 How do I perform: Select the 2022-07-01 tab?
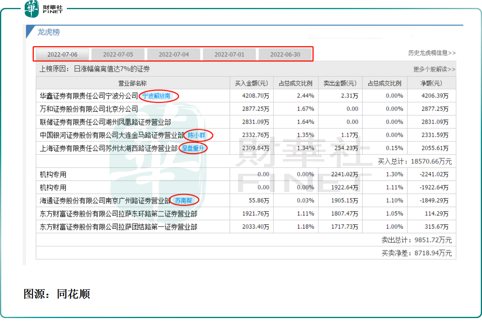tap(229, 54)
